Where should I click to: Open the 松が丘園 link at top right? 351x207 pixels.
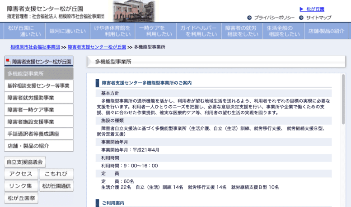[315, 9]
